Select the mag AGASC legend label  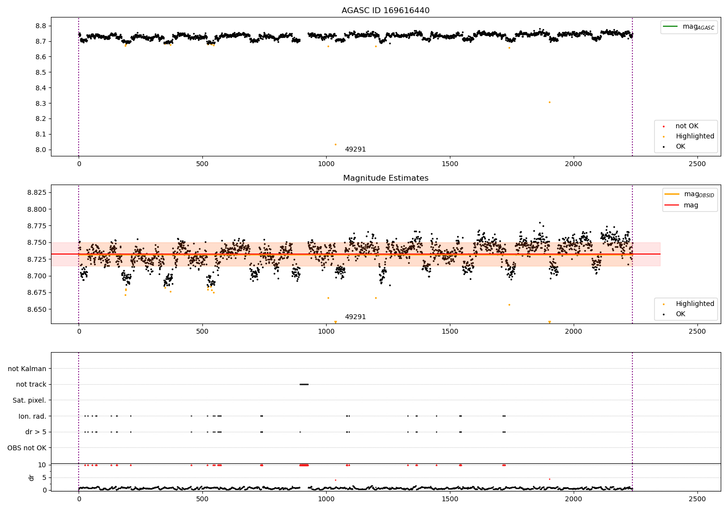pyautogui.click(x=698, y=27)
